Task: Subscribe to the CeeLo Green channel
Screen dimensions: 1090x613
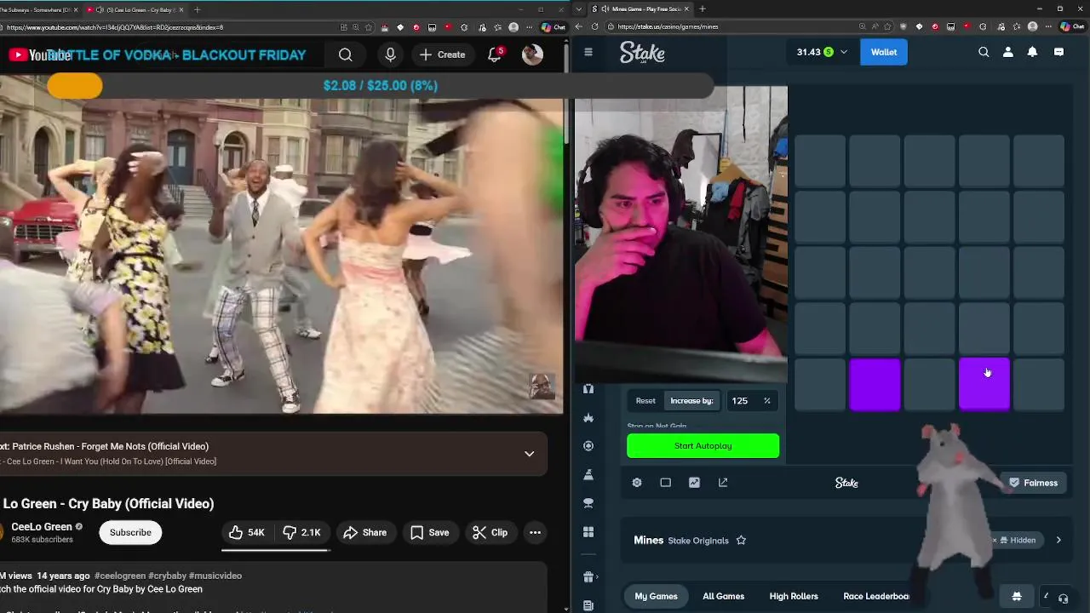Action: tap(130, 532)
